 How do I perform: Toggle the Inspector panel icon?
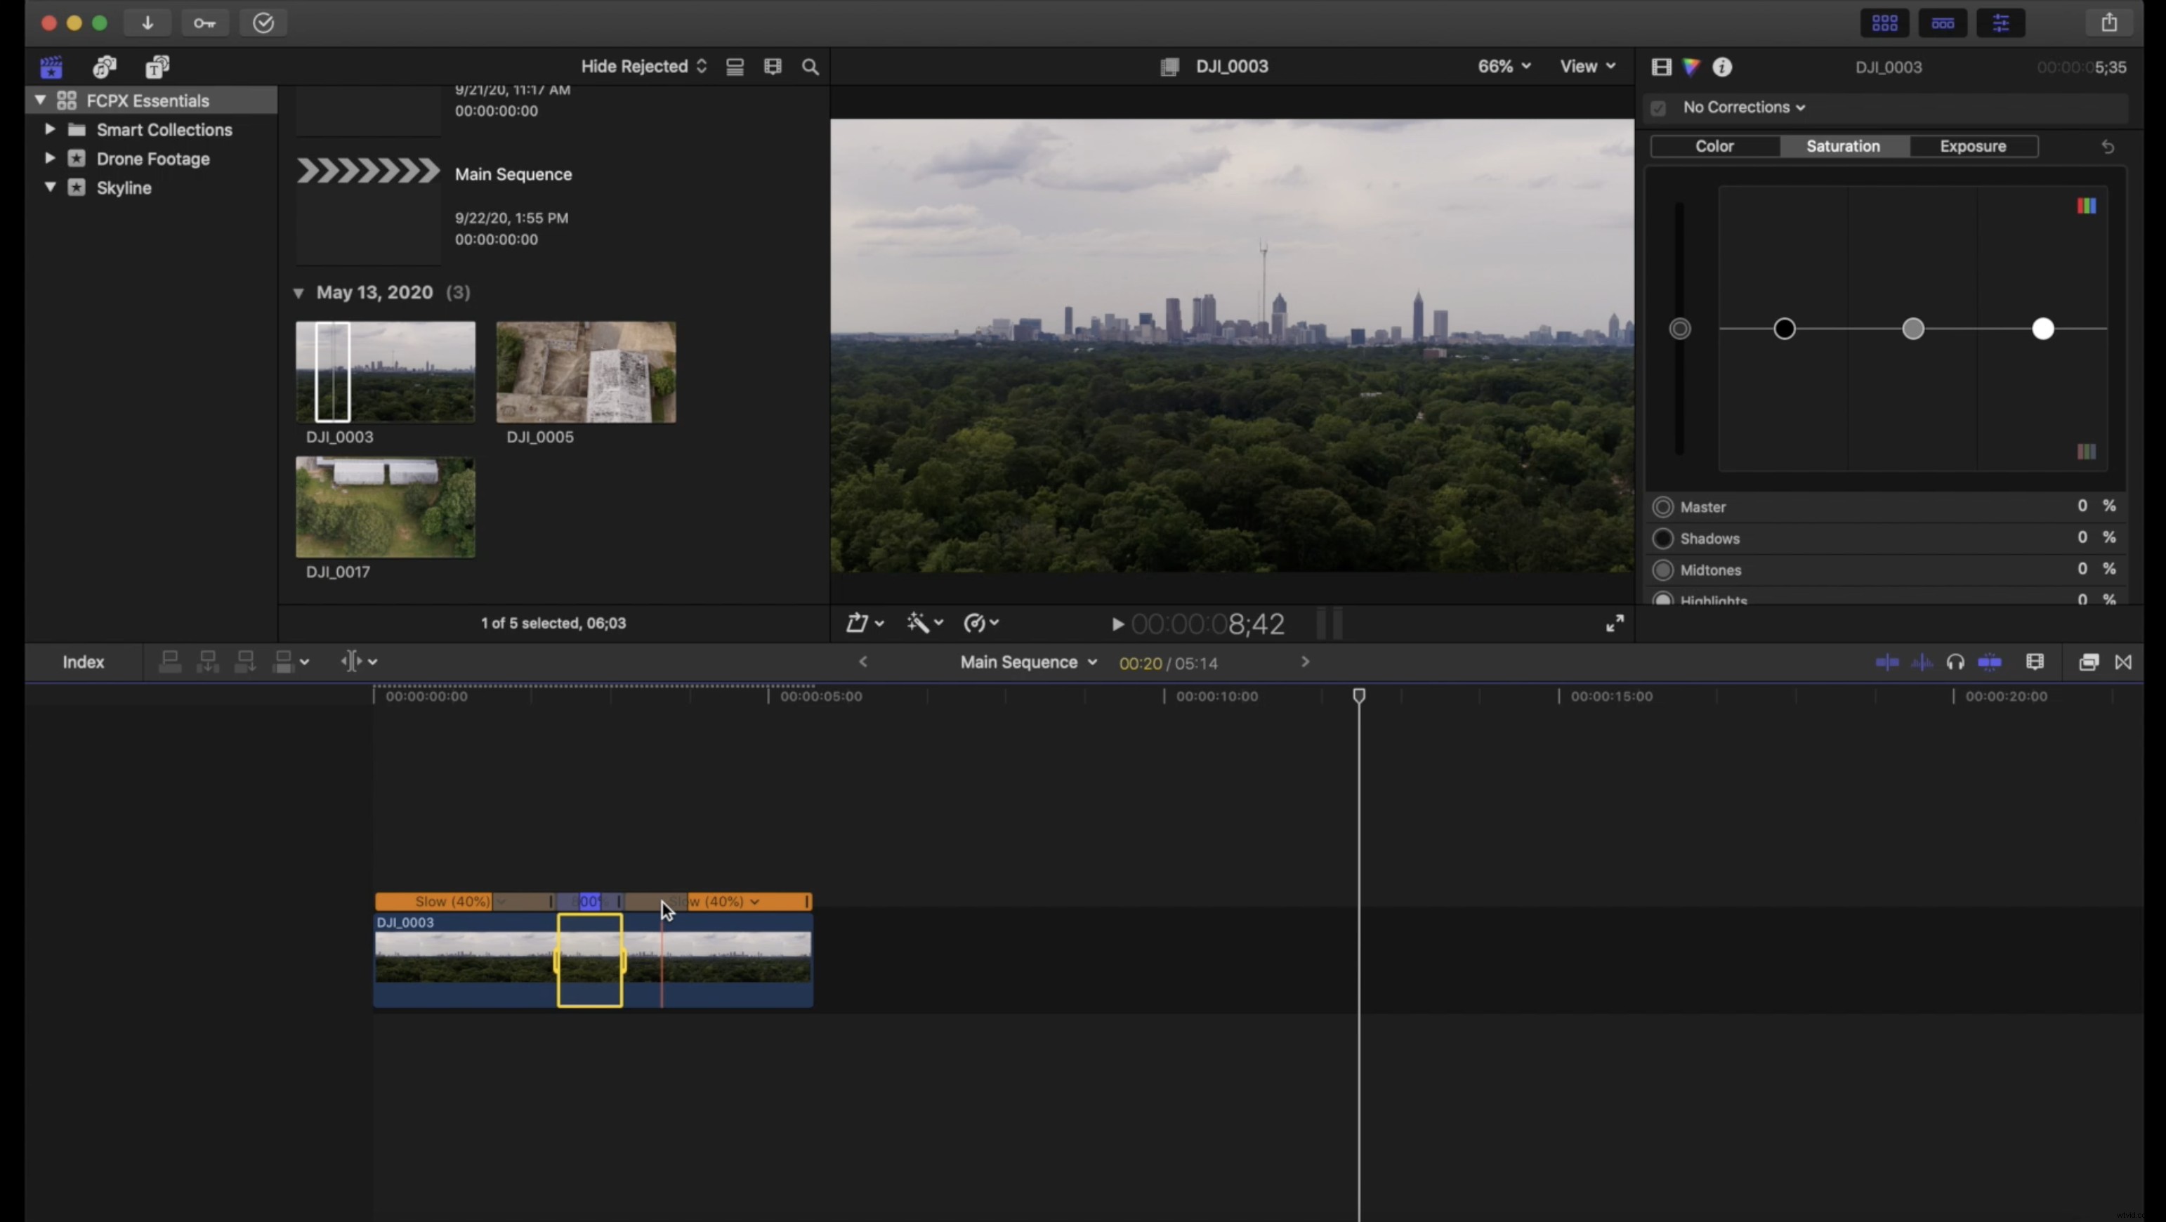point(2001,22)
